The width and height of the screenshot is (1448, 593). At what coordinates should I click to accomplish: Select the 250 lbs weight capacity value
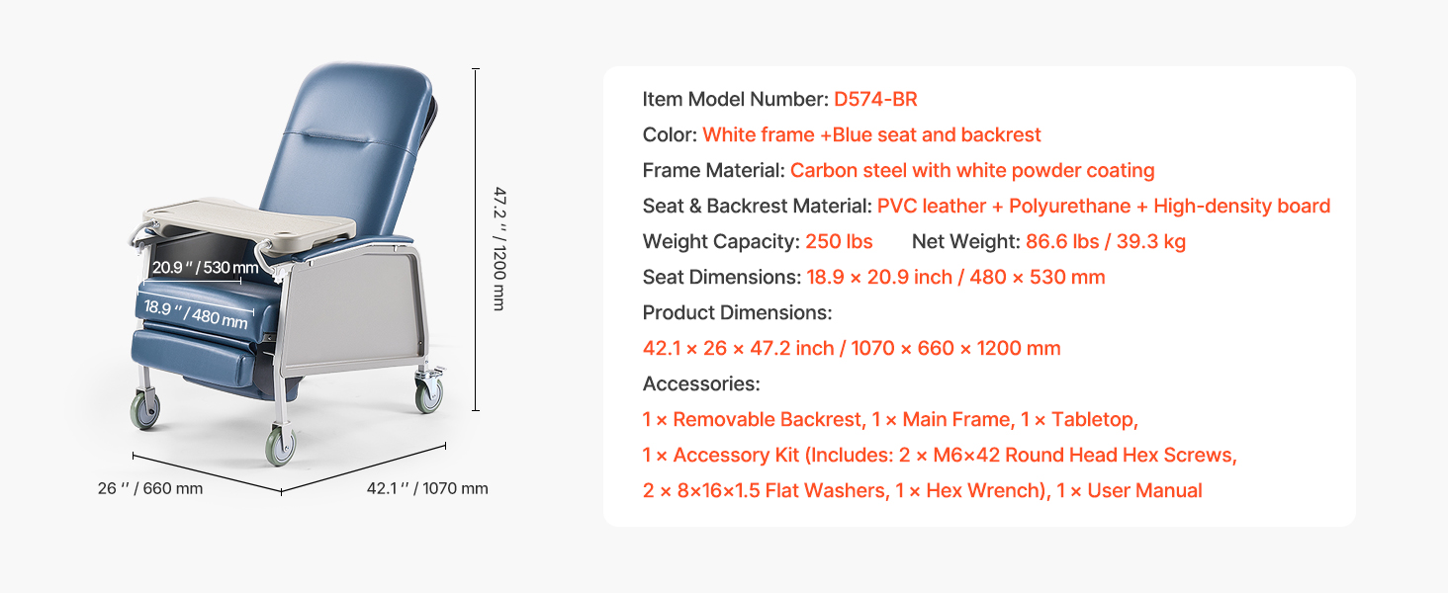pos(839,241)
